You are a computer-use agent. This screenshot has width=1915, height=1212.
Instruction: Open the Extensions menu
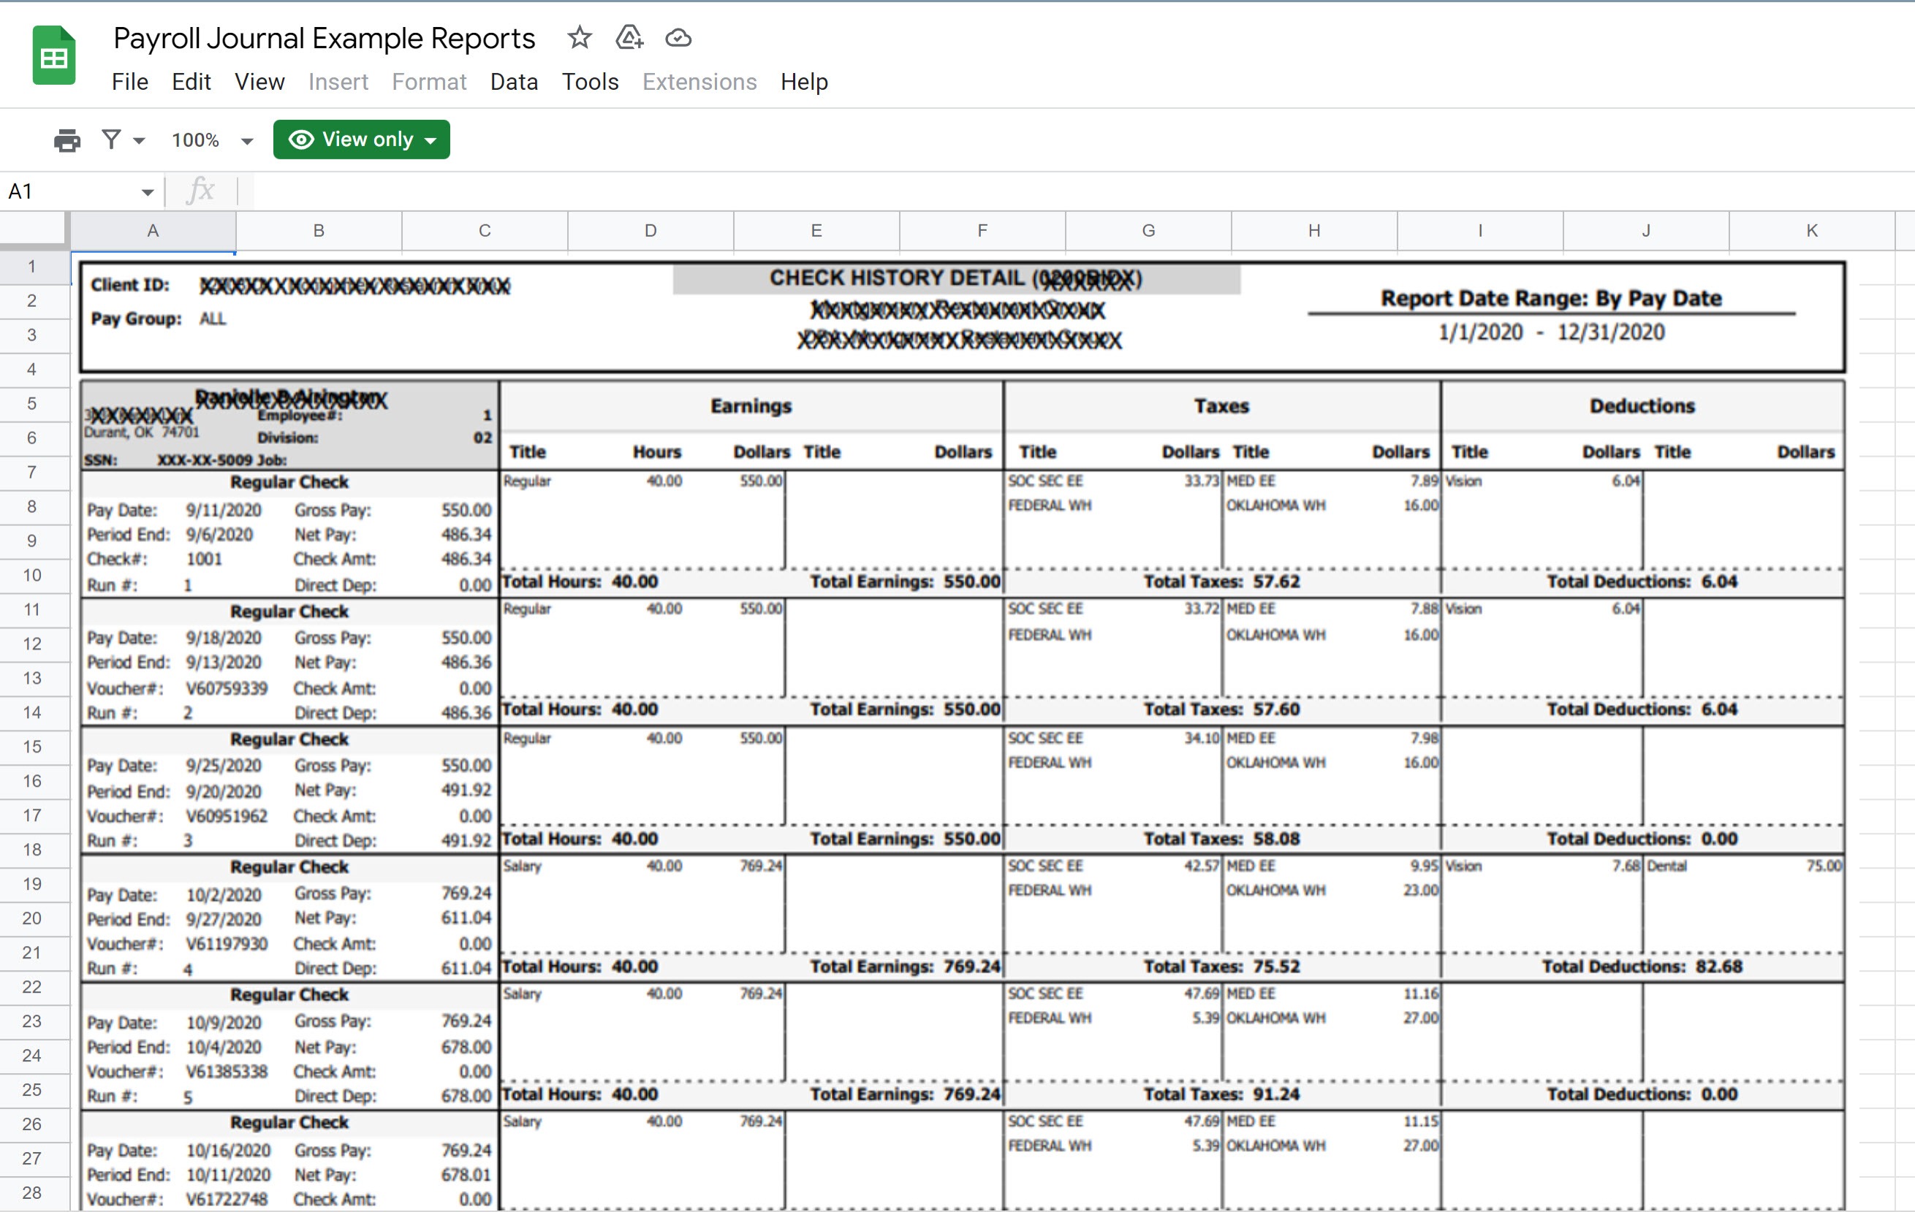pos(699,82)
